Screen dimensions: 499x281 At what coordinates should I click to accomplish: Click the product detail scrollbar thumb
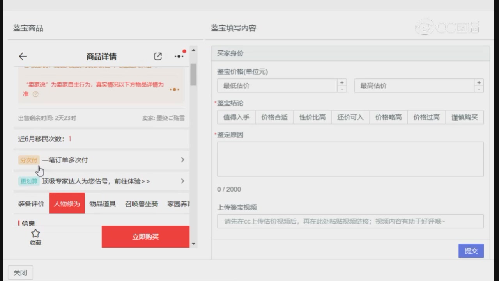tap(193, 75)
